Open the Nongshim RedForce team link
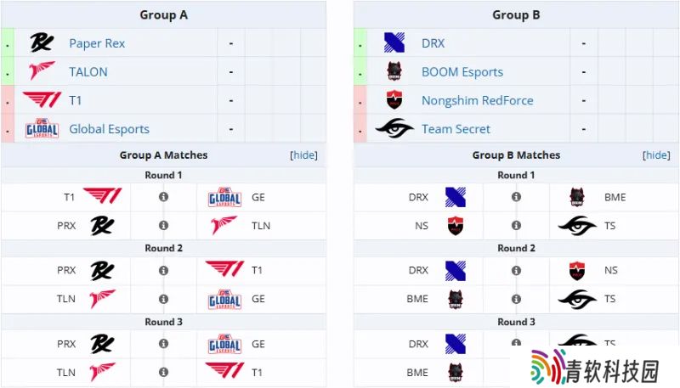This screenshot has width=680, height=388. [x=478, y=100]
